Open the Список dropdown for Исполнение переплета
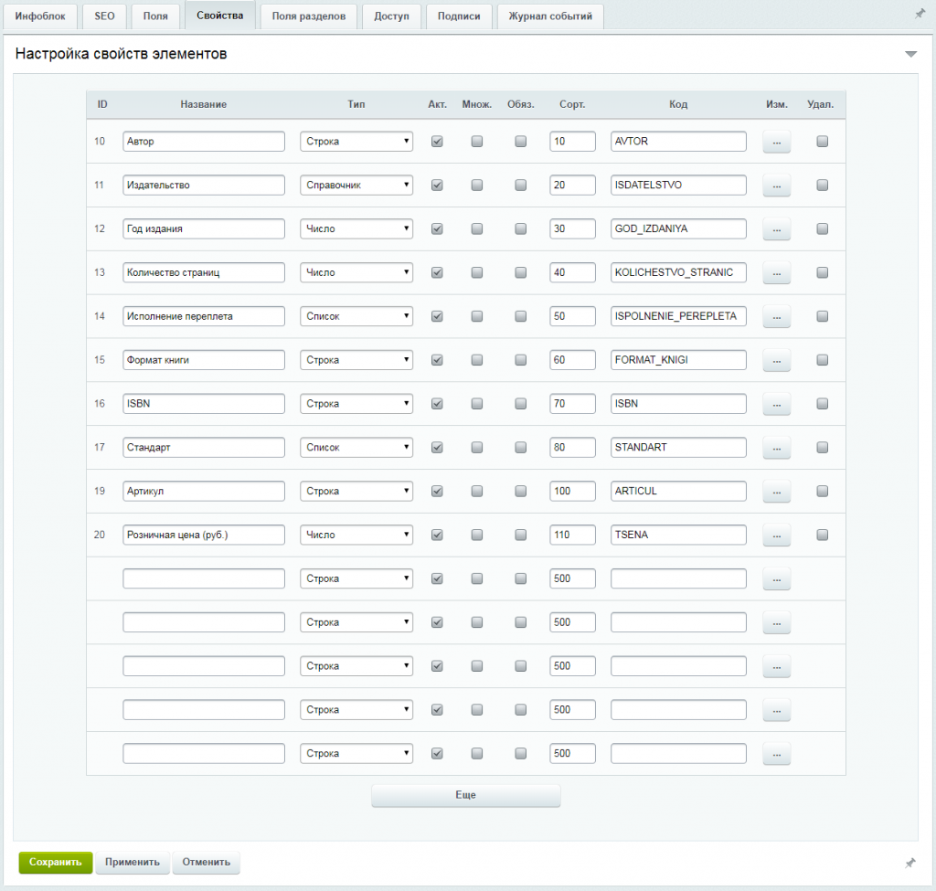The image size is (936, 891). [356, 316]
